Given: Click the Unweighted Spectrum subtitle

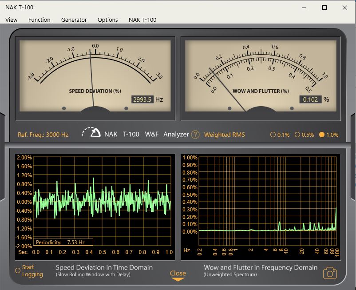Looking at the screenshot, I should (230, 274).
